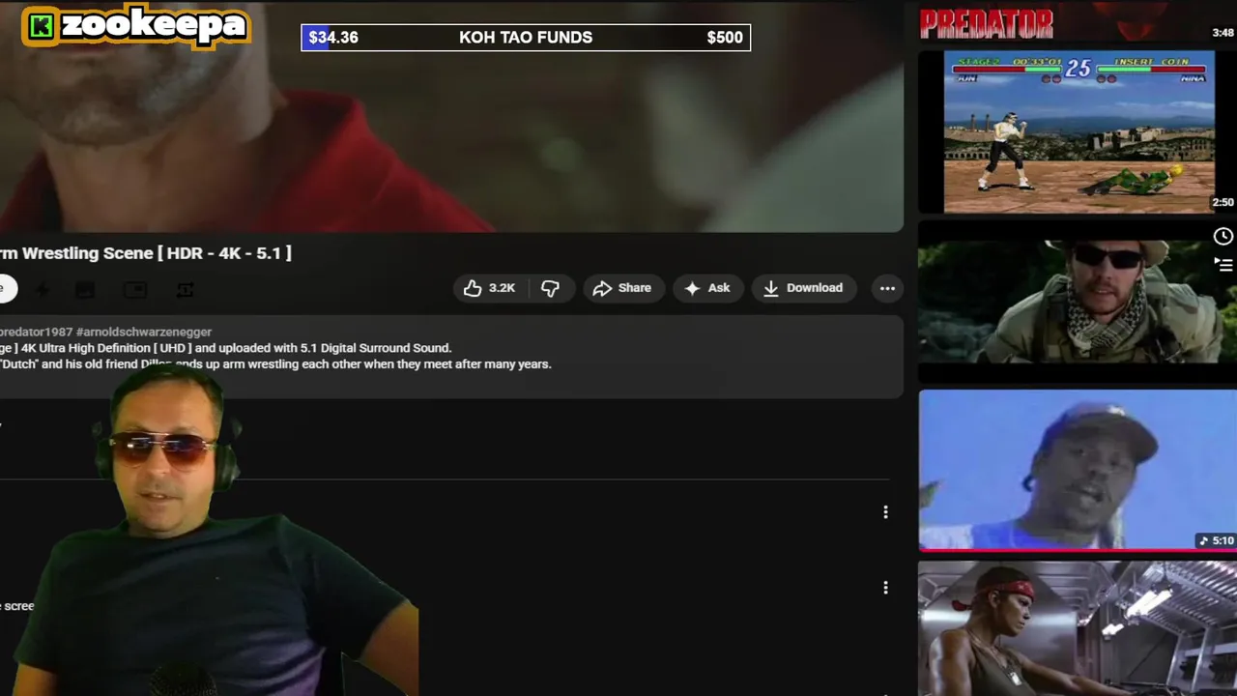
Task: Click the $34.36 raised amount
Action: [333, 38]
